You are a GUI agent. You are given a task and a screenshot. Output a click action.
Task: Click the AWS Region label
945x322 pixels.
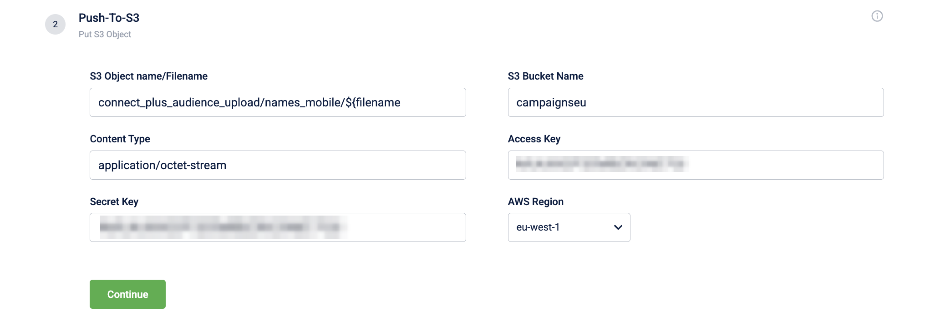[x=535, y=201]
